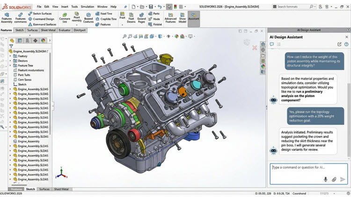This screenshot has width=351, height=197.
Task: Open the Undo dropdown arrow
Action: coord(164,7)
